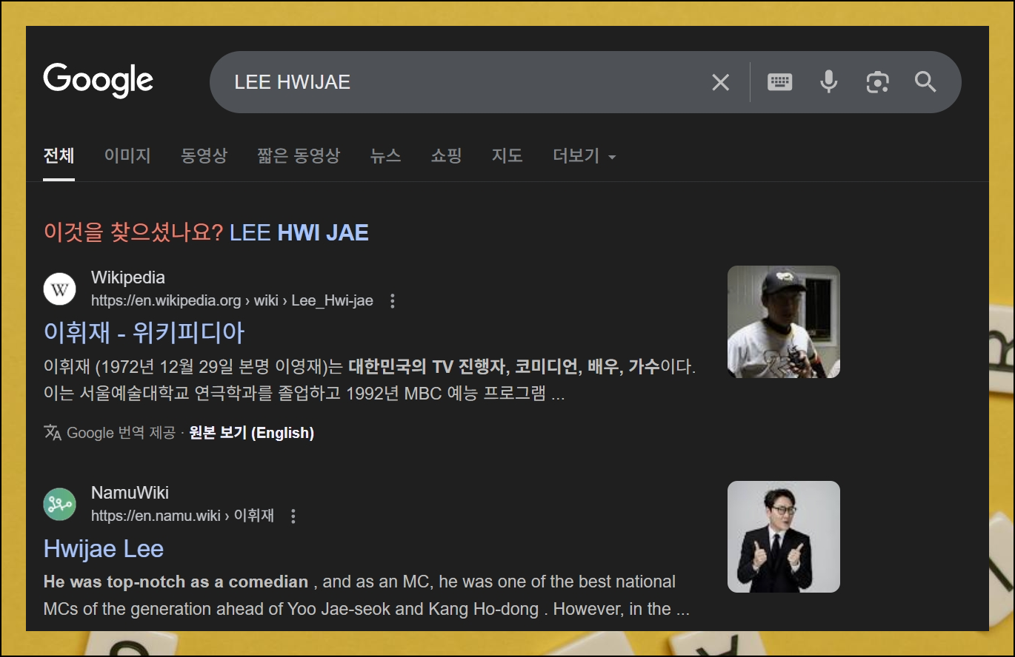This screenshot has width=1015, height=657.
Task: Go to the 뉴스 tab
Action: (385, 155)
